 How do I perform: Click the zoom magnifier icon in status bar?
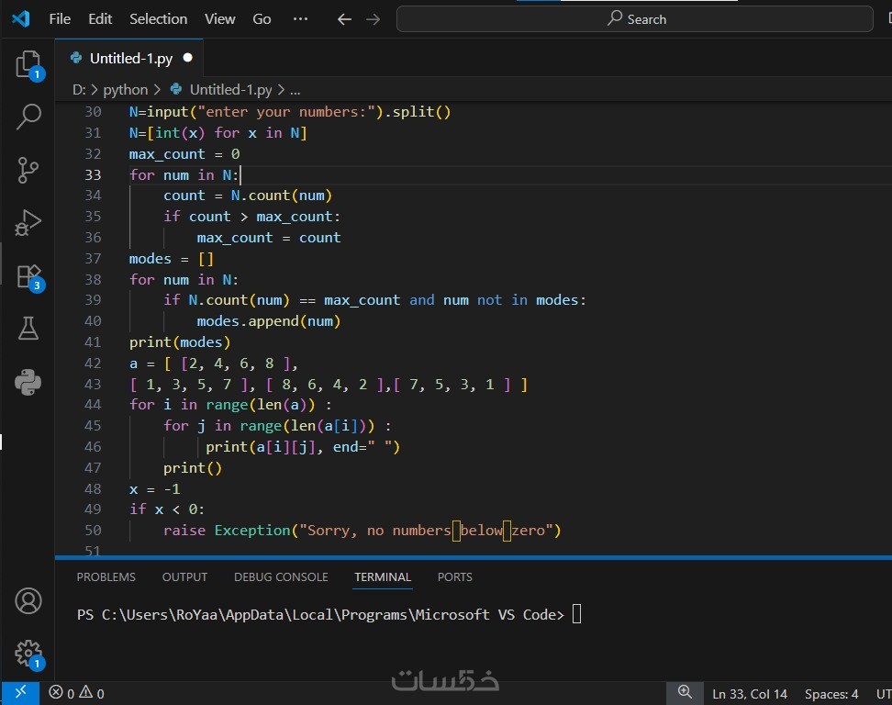[x=685, y=693]
